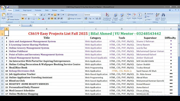Open Find & Select menu

coord(163,17)
